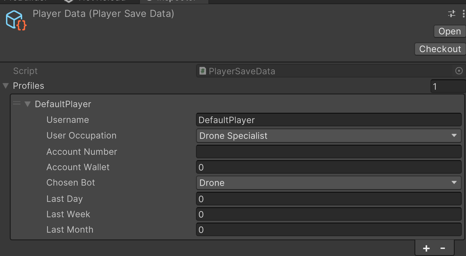This screenshot has height=256, width=466.
Task: Click the PlayerSaveData script icon
Action: (202, 71)
